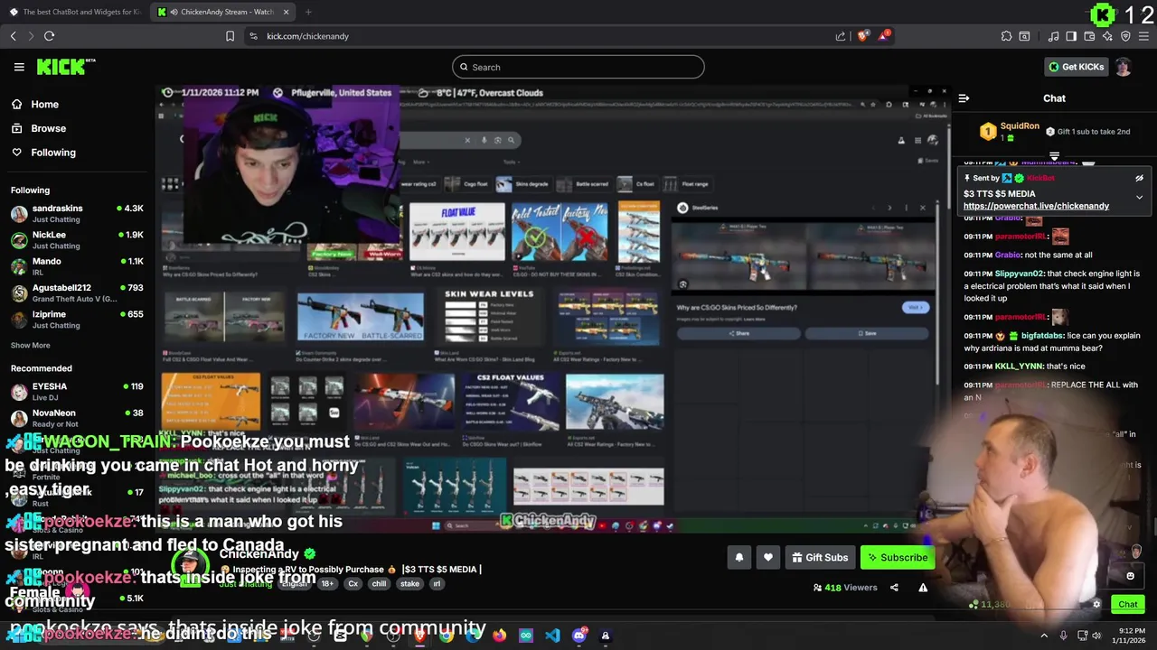Follow ChickenAndy with the heart button

coord(768,558)
